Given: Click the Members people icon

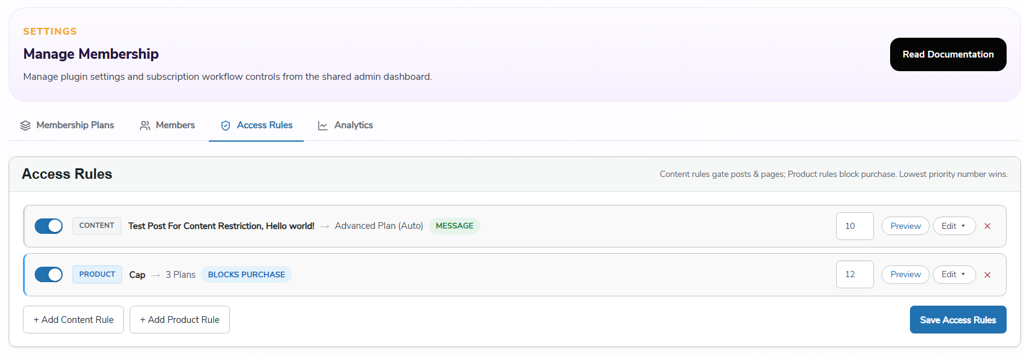Looking at the screenshot, I should [x=145, y=126].
